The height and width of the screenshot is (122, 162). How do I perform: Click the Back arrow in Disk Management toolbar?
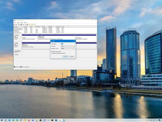point(15,25)
